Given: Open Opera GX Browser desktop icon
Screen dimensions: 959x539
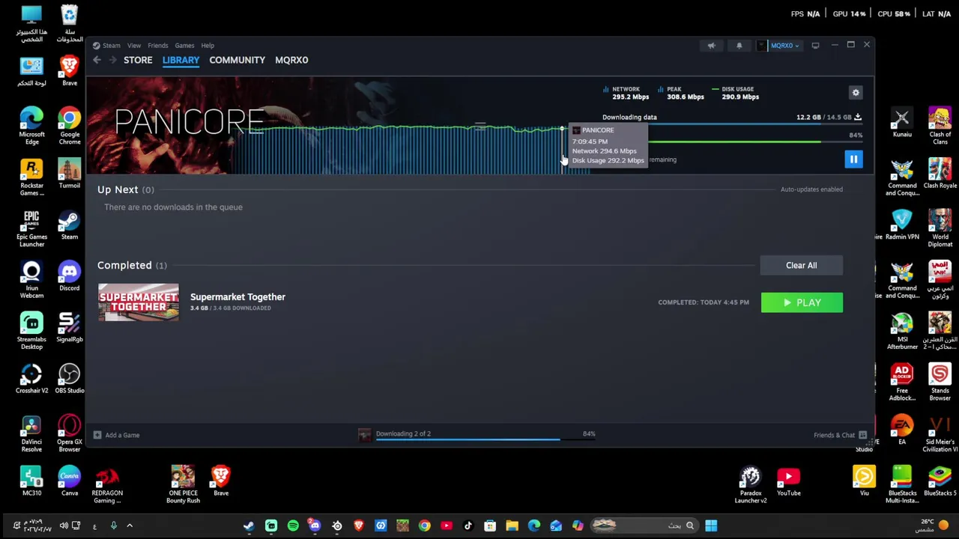Looking at the screenshot, I should click(x=70, y=433).
